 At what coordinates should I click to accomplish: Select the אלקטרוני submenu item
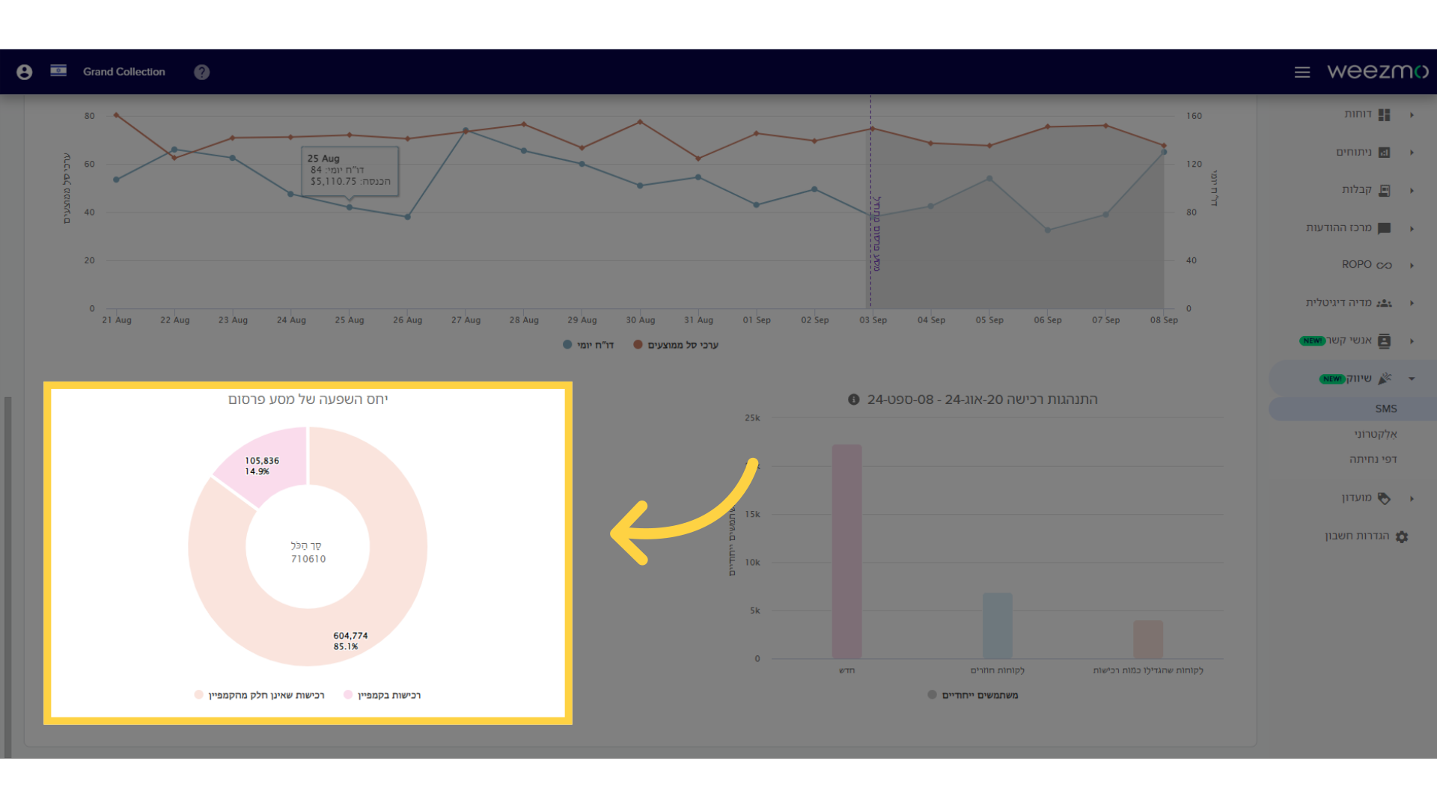[x=1376, y=434]
